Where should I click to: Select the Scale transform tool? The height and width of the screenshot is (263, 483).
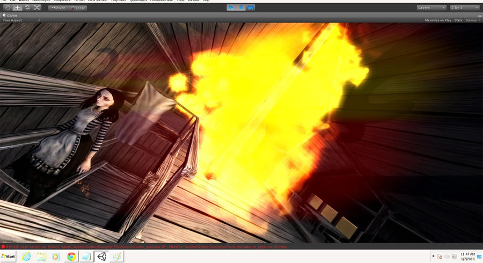(x=37, y=8)
